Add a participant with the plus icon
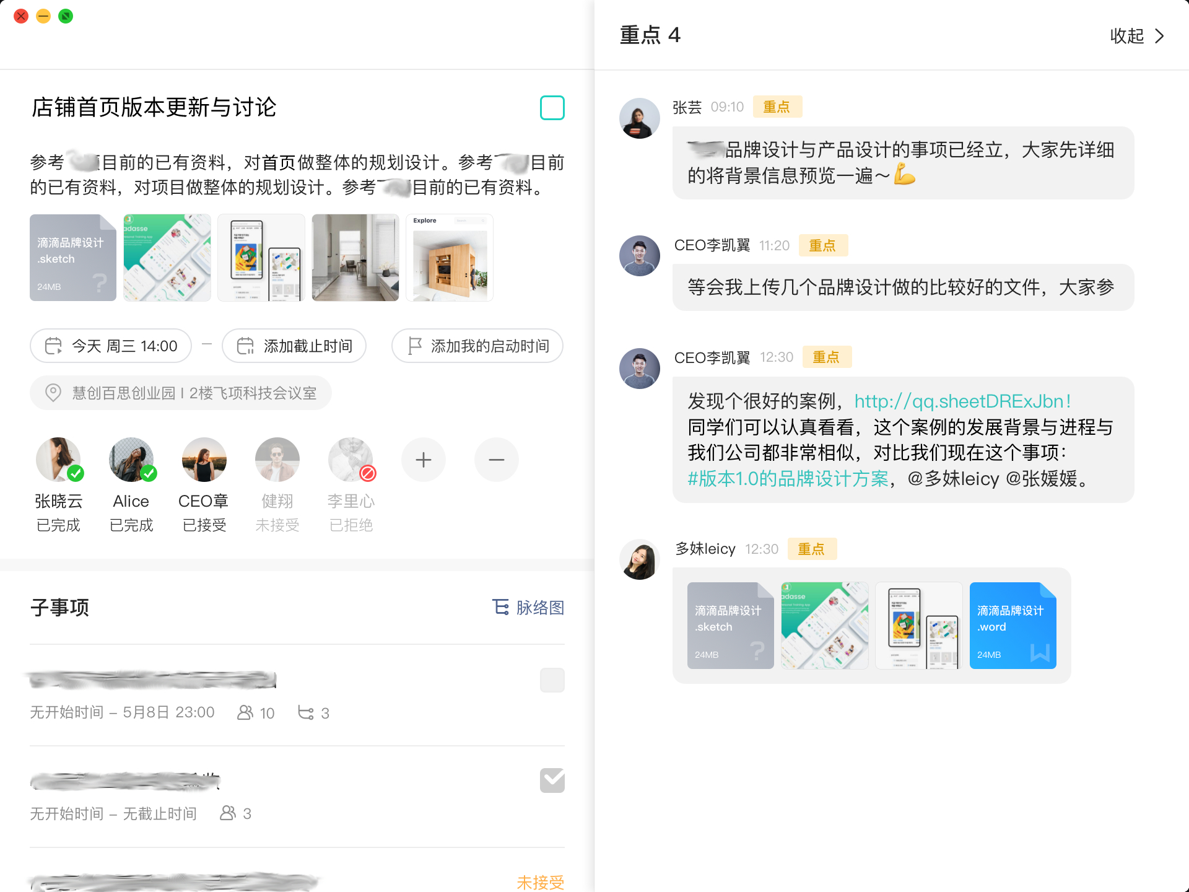The height and width of the screenshot is (892, 1189). (x=424, y=460)
